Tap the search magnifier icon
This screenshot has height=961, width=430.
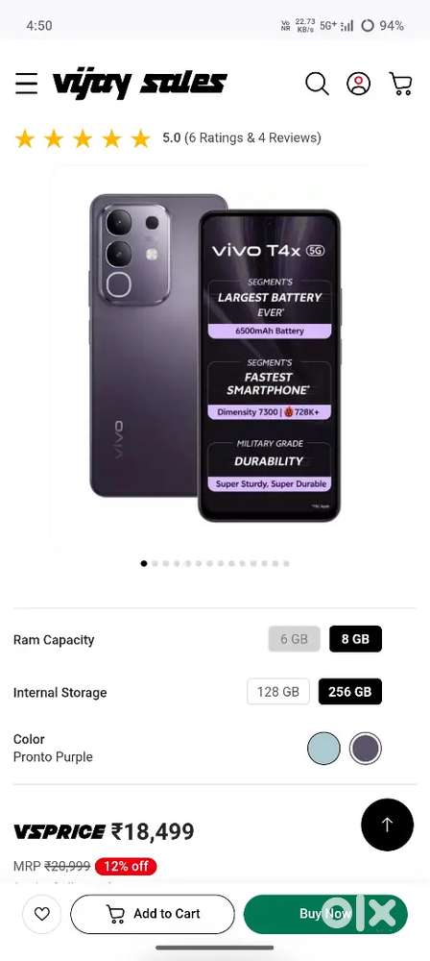(317, 84)
